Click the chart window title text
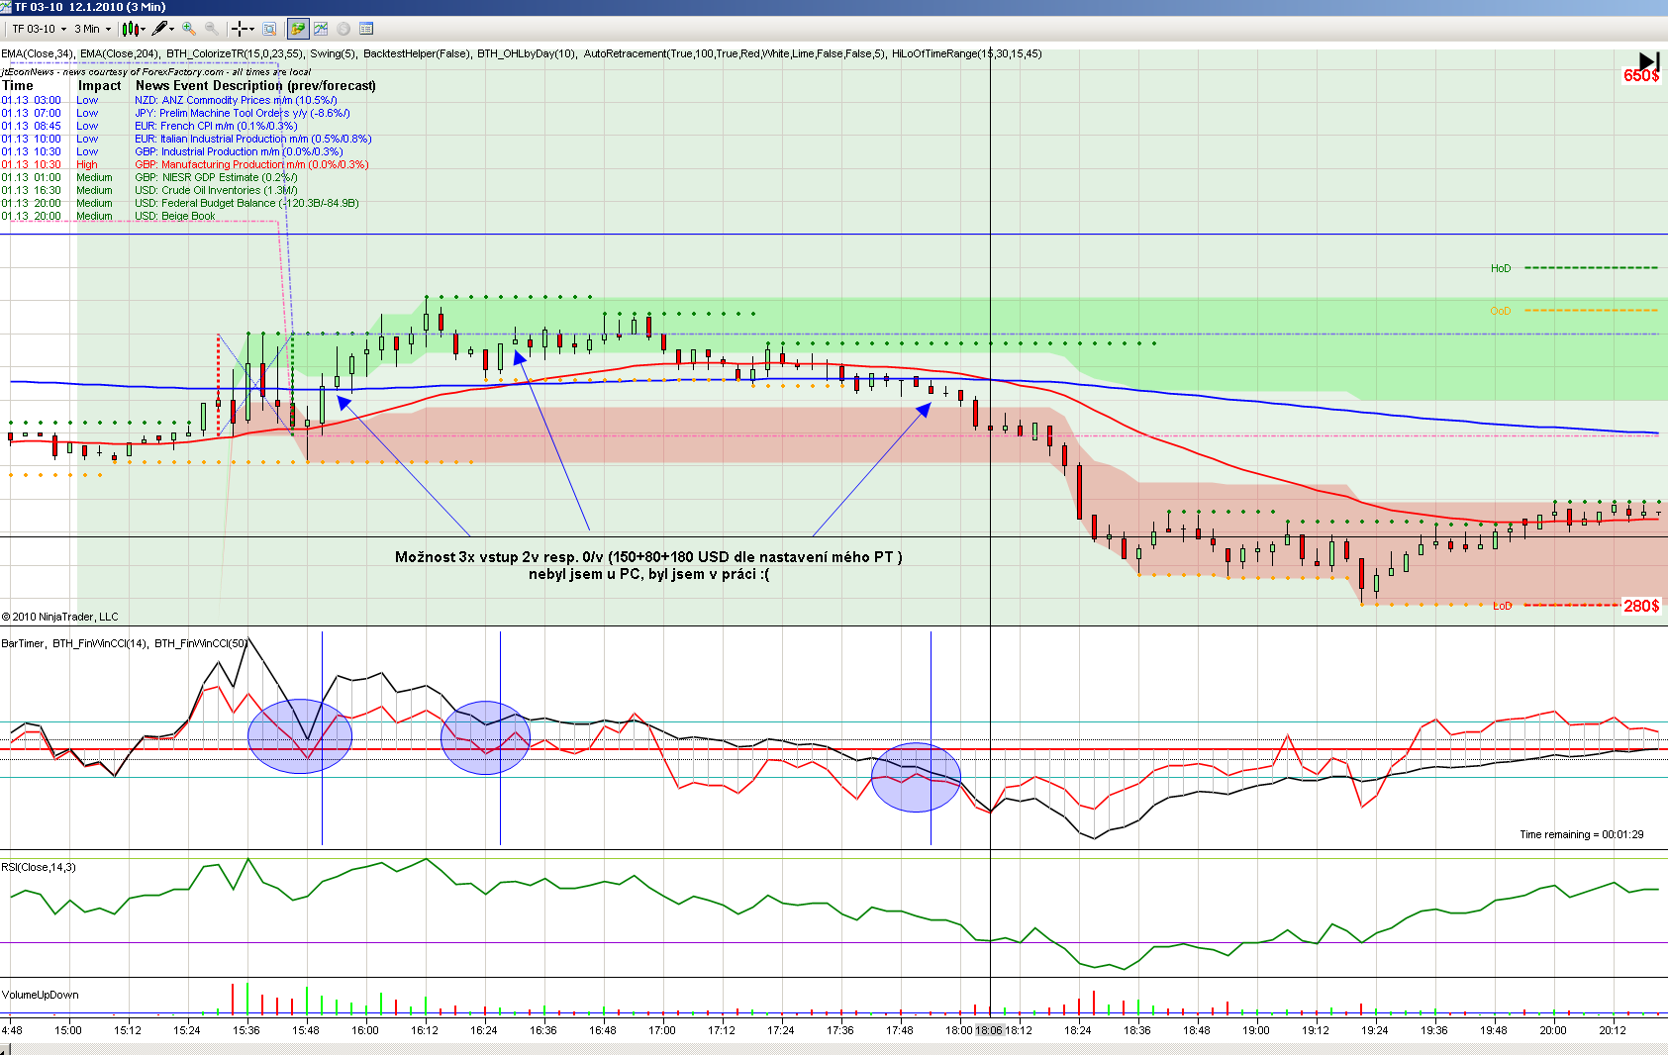Screen dimensions: 1668x1055 (x=90, y=7)
